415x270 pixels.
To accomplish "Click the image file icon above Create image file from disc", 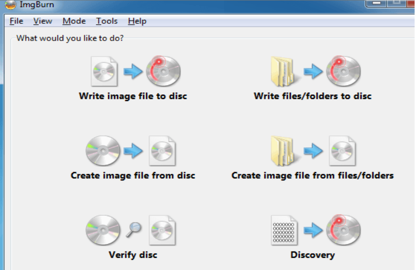I will tap(162, 151).
